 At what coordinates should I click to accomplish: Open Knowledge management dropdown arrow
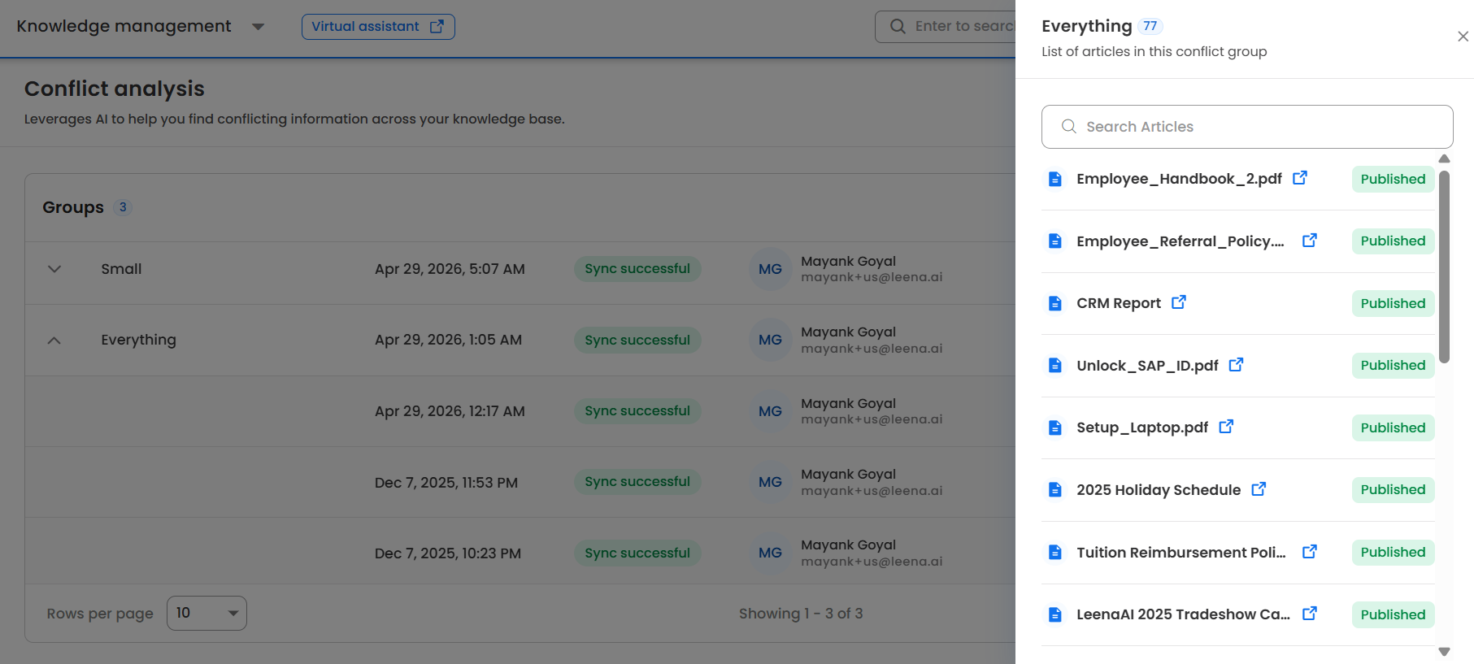point(258,27)
